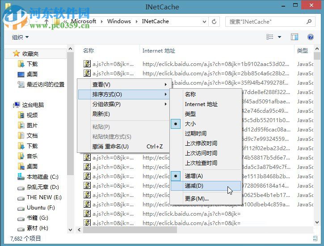Click 刷新(E) in context menu
Screen dimensions: 324x246
123,114
